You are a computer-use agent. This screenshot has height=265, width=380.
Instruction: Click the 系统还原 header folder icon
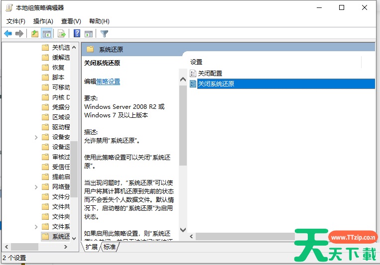pos(90,49)
